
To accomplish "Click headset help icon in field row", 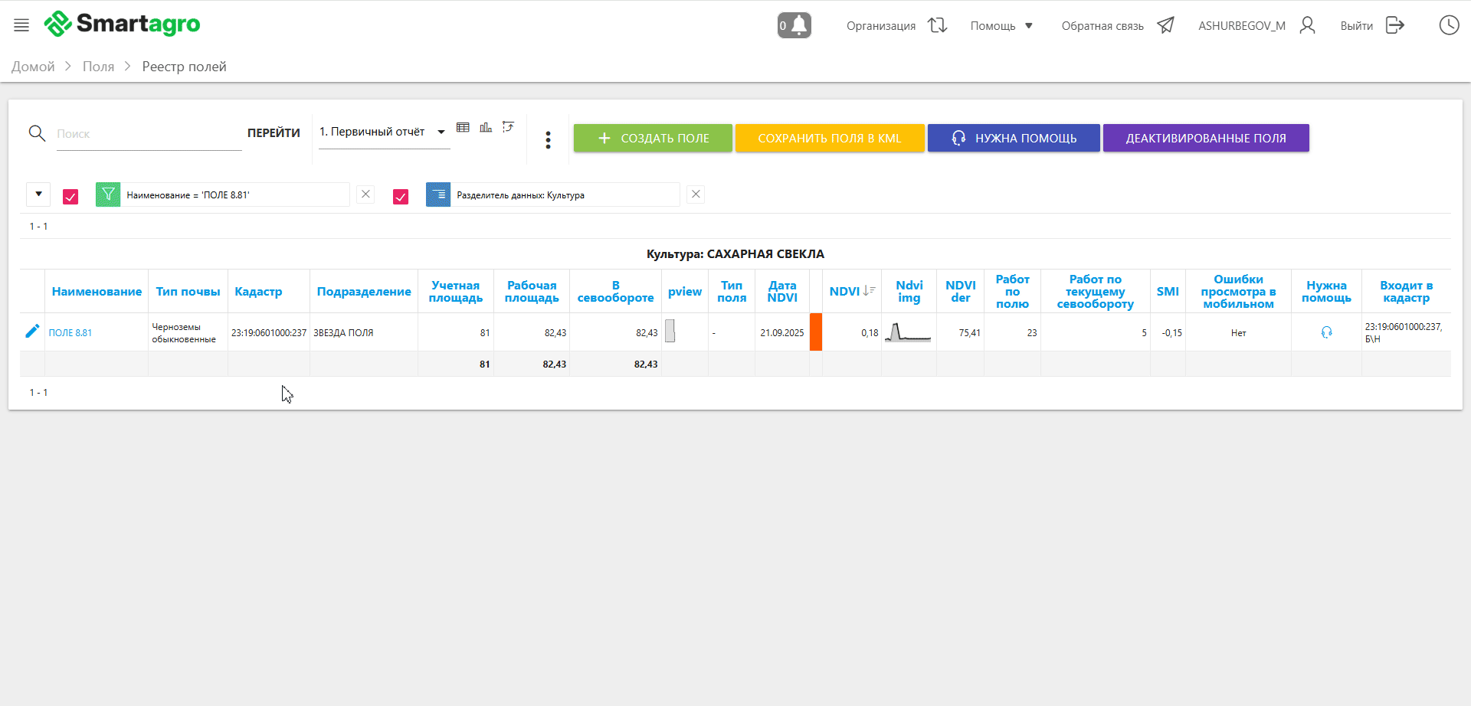I will click(1326, 332).
